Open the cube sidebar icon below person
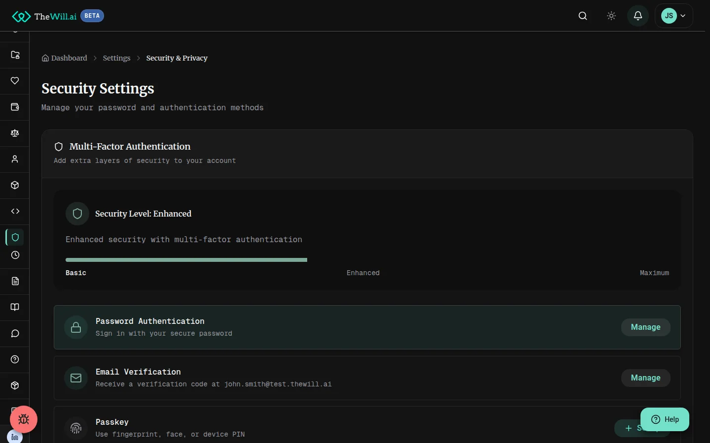Image resolution: width=710 pixels, height=443 pixels. point(15,185)
